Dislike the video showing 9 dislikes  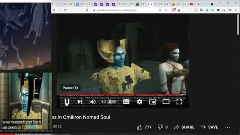pyautogui.click(x=163, y=127)
